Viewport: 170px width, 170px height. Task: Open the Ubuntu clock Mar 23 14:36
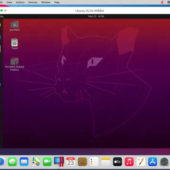tap(96, 17)
